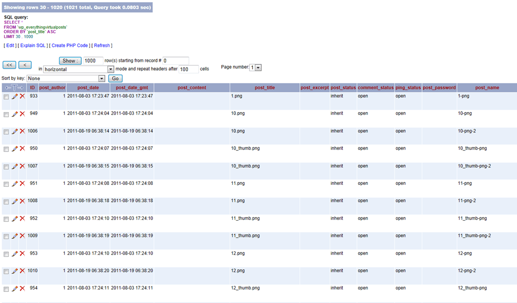The image size is (517, 303).
Task: Delete row with ID 950
Action: tap(22, 148)
